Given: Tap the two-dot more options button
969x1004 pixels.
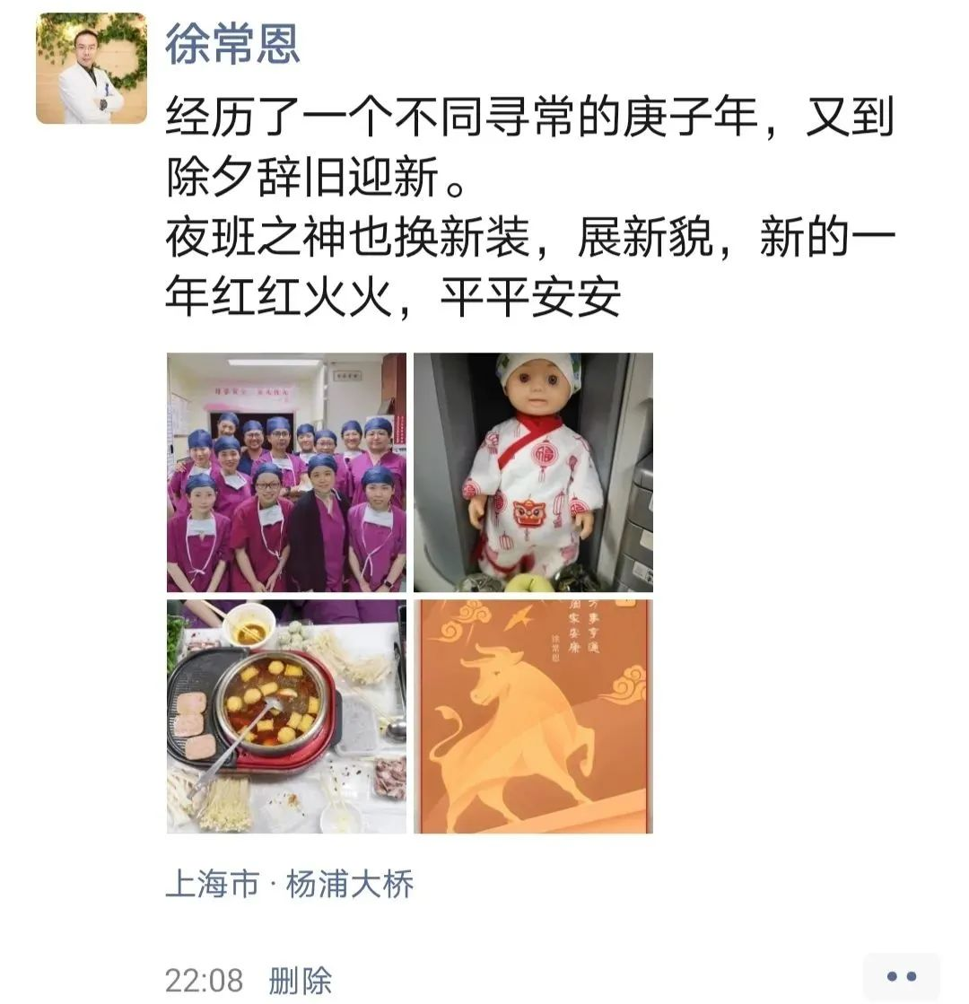Looking at the screenshot, I should [901, 976].
